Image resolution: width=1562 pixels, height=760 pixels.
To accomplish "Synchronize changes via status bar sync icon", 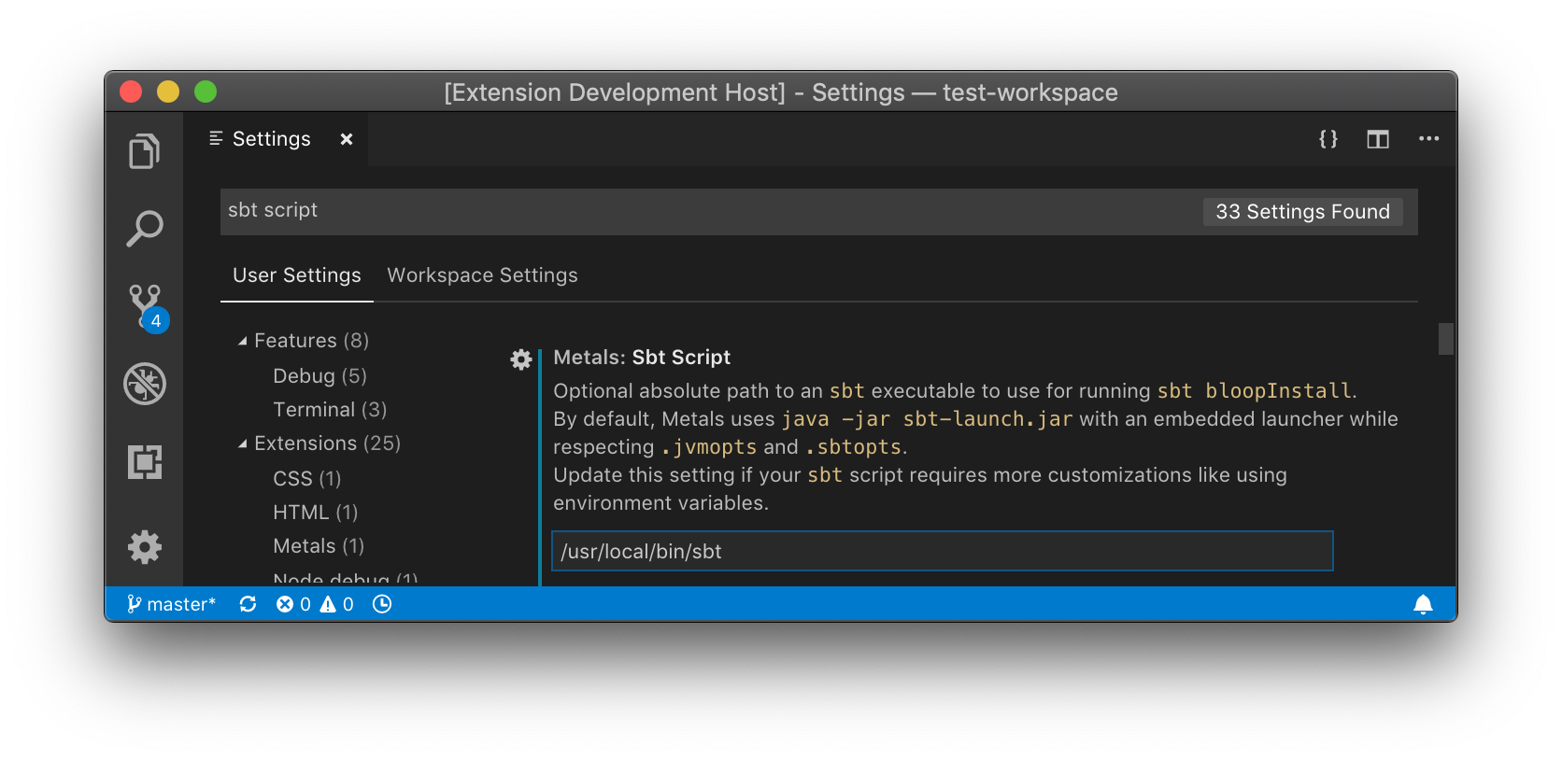I will click(x=248, y=604).
